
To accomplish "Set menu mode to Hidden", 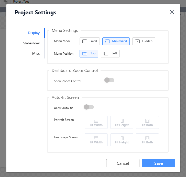I will pos(144,41).
